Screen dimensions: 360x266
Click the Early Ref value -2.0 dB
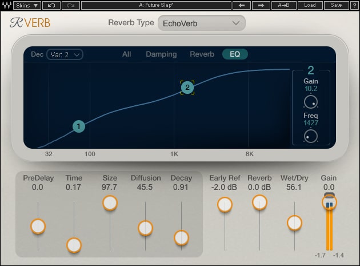click(224, 188)
